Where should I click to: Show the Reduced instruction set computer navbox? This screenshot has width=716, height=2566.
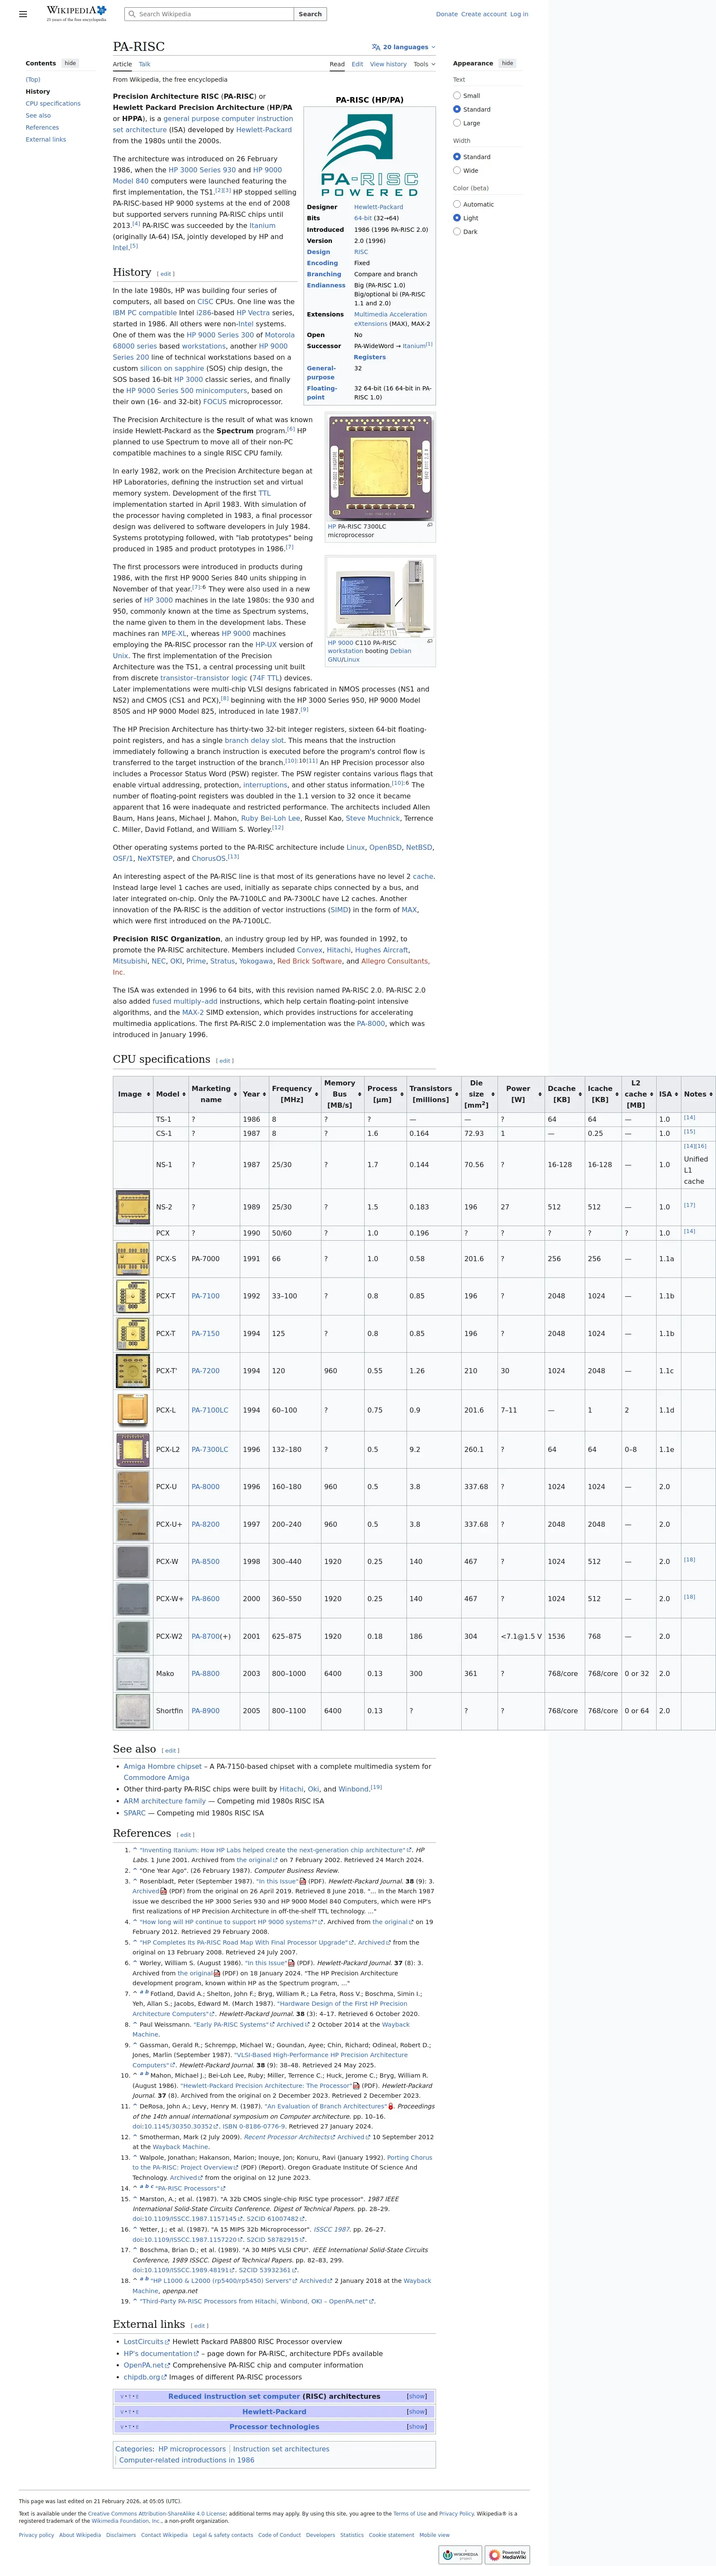pos(417,2396)
